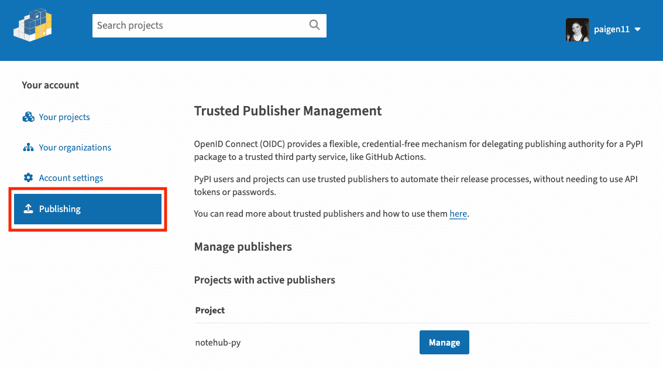Click Projects with active publishers heading
663x369 pixels.
coord(264,280)
